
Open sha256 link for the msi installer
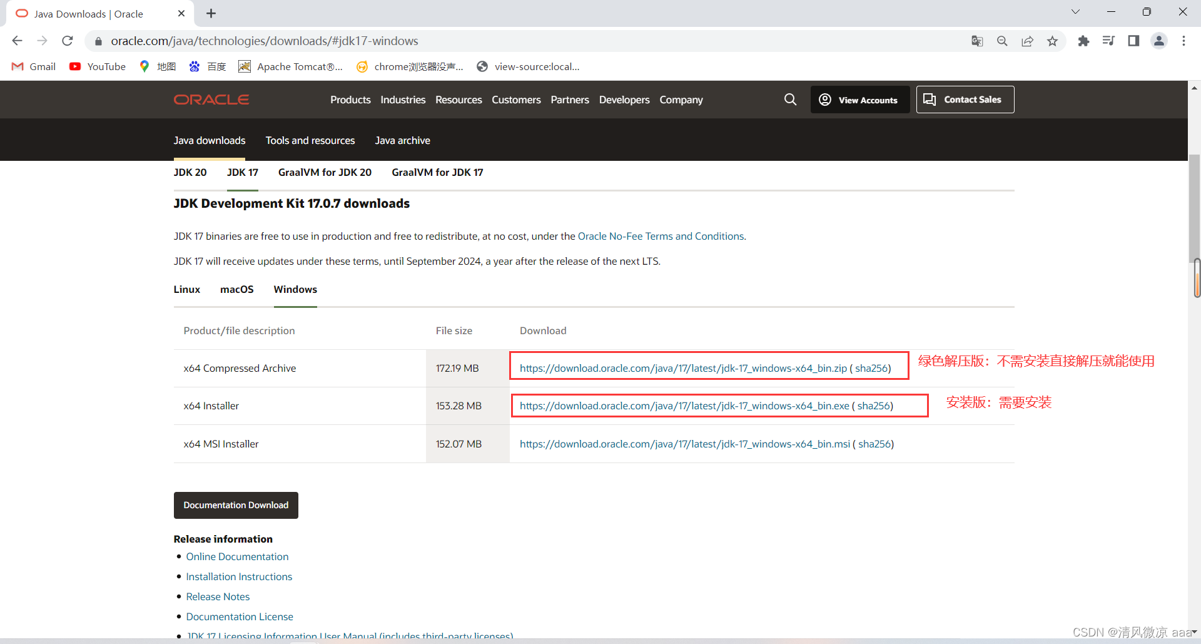click(x=874, y=444)
